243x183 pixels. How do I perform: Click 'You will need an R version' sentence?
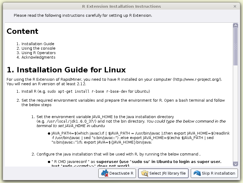[46, 84]
